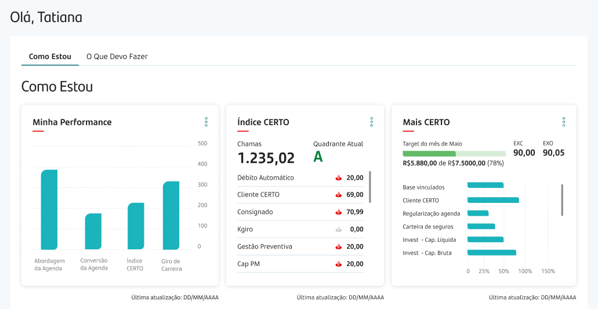Click the Conversão da Agenda bar
The height and width of the screenshot is (309, 598).
coord(93,231)
